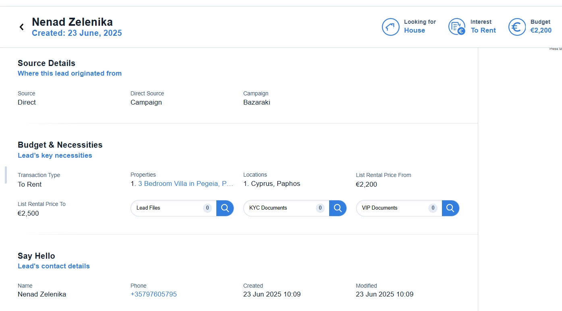Click the To Rent interest label
Image resolution: width=562 pixels, height=311 pixels.
point(483,30)
